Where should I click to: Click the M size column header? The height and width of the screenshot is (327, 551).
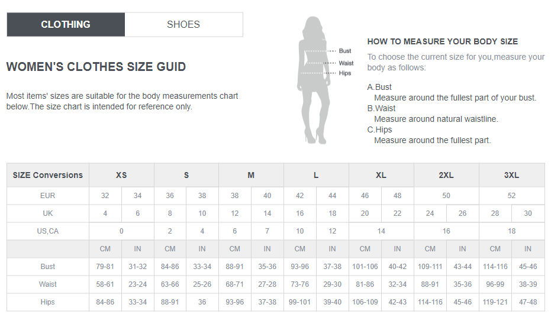click(x=251, y=175)
